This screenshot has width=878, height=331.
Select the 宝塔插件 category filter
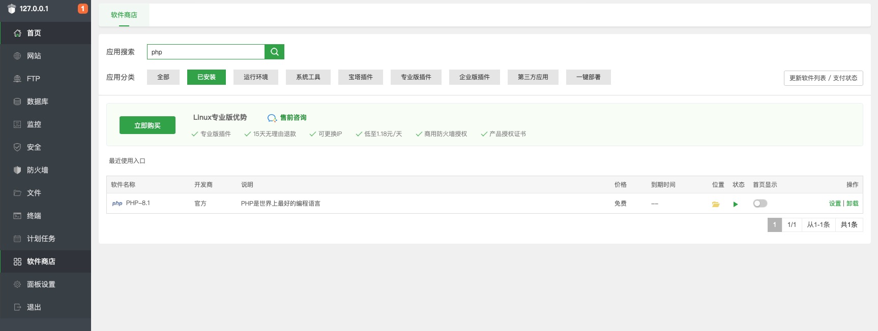pyautogui.click(x=361, y=77)
